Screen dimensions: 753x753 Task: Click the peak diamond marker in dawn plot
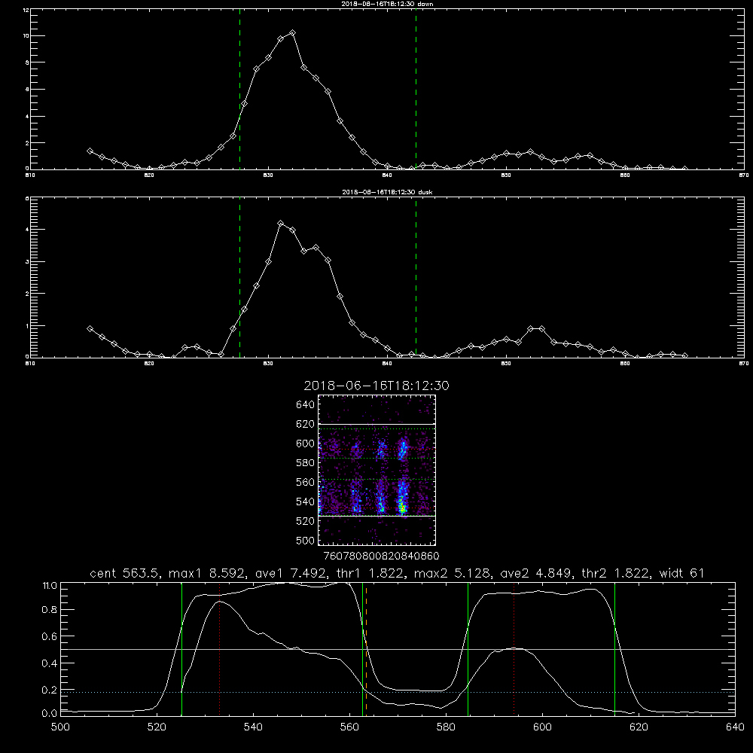tap(292, 32)
